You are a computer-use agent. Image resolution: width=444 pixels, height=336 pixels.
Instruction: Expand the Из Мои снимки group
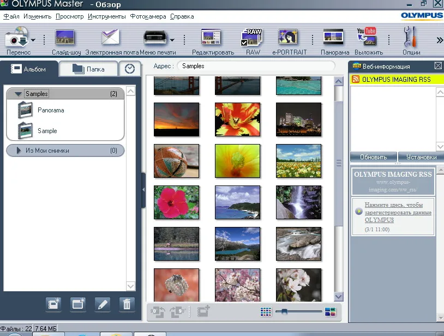point(19,151)
